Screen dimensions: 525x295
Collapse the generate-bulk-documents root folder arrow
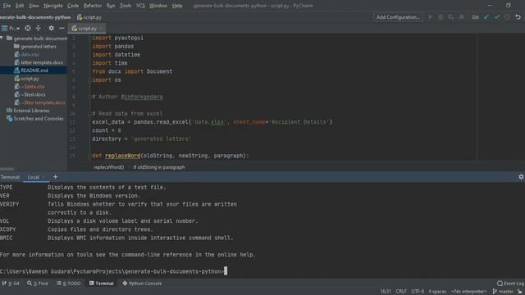click(2, 39)
